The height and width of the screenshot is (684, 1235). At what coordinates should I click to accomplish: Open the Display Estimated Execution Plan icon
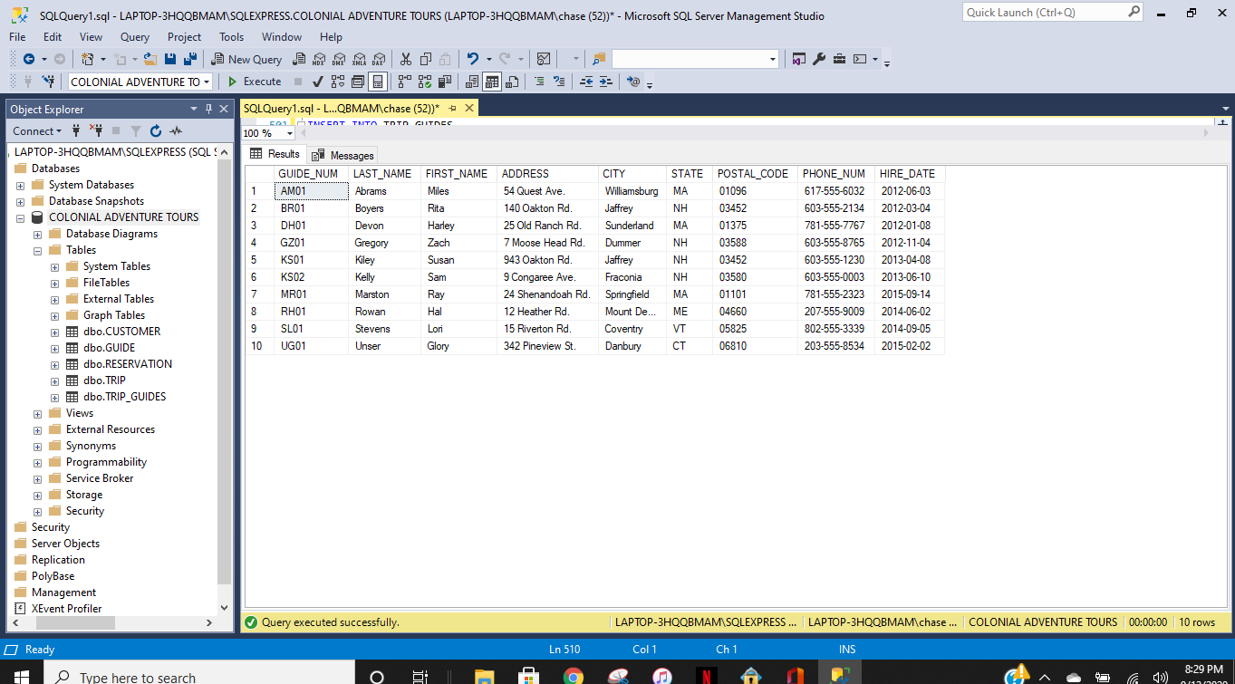click(x=340, y=82)
